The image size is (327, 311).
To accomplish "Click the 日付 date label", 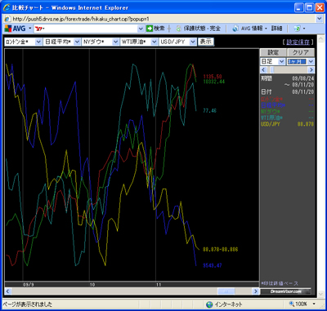I will click(267, 92).
